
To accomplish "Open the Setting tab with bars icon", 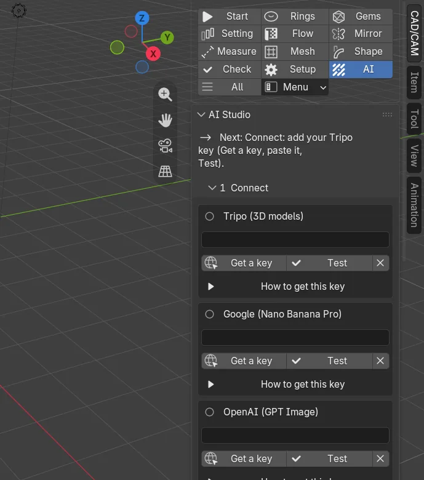I will (230, 34).
